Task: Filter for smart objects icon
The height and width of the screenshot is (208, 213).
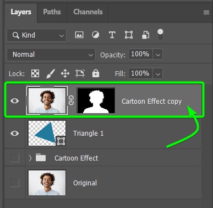Action: [145, 35]
